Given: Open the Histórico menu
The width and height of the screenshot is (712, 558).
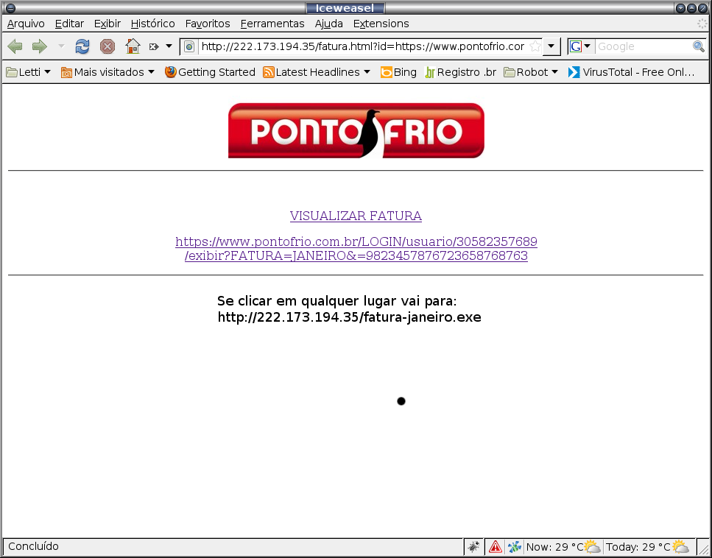Looking at the screenshot, I should tap(152, 24).
